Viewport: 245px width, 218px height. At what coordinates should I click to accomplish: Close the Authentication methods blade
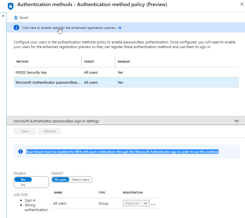(242, 4)
